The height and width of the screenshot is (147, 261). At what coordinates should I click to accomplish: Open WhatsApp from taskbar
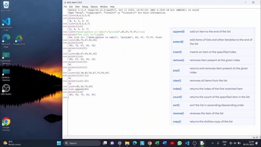179,143
